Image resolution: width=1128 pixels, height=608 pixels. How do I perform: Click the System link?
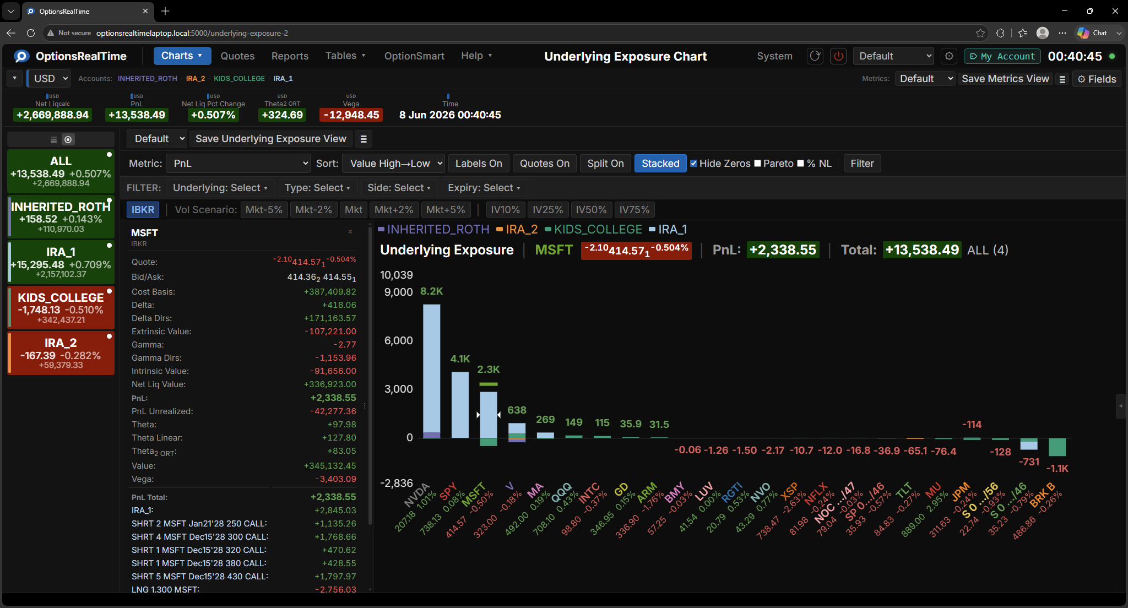[774, 56]
